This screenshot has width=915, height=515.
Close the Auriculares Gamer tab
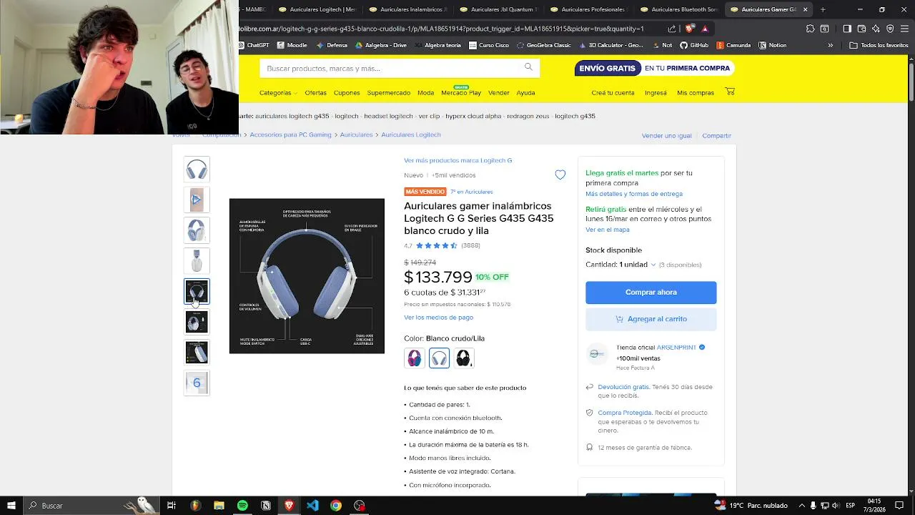(x=806, y=9)
